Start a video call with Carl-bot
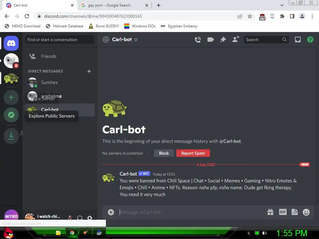Image resolution: width=319 pixels, height=239 pixels. point(210,40)
